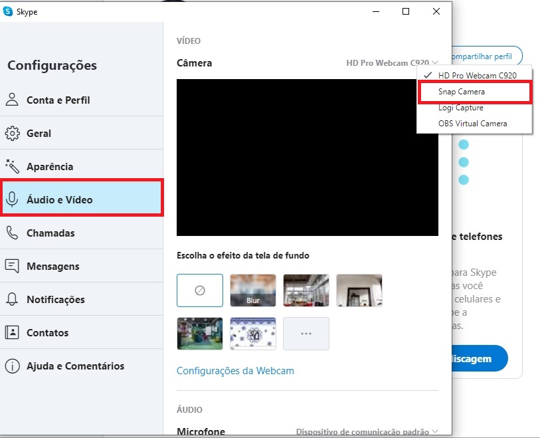Show Notificações settings

coord(81,299)
